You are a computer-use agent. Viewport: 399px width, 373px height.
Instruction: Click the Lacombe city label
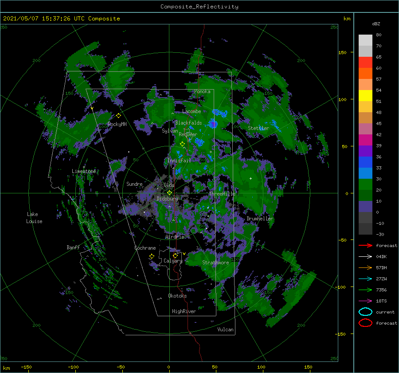192,111
